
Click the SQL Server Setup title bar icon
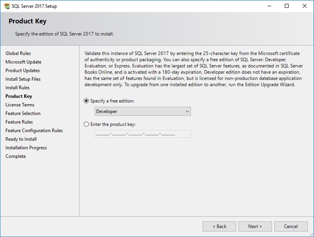[7, 6]
